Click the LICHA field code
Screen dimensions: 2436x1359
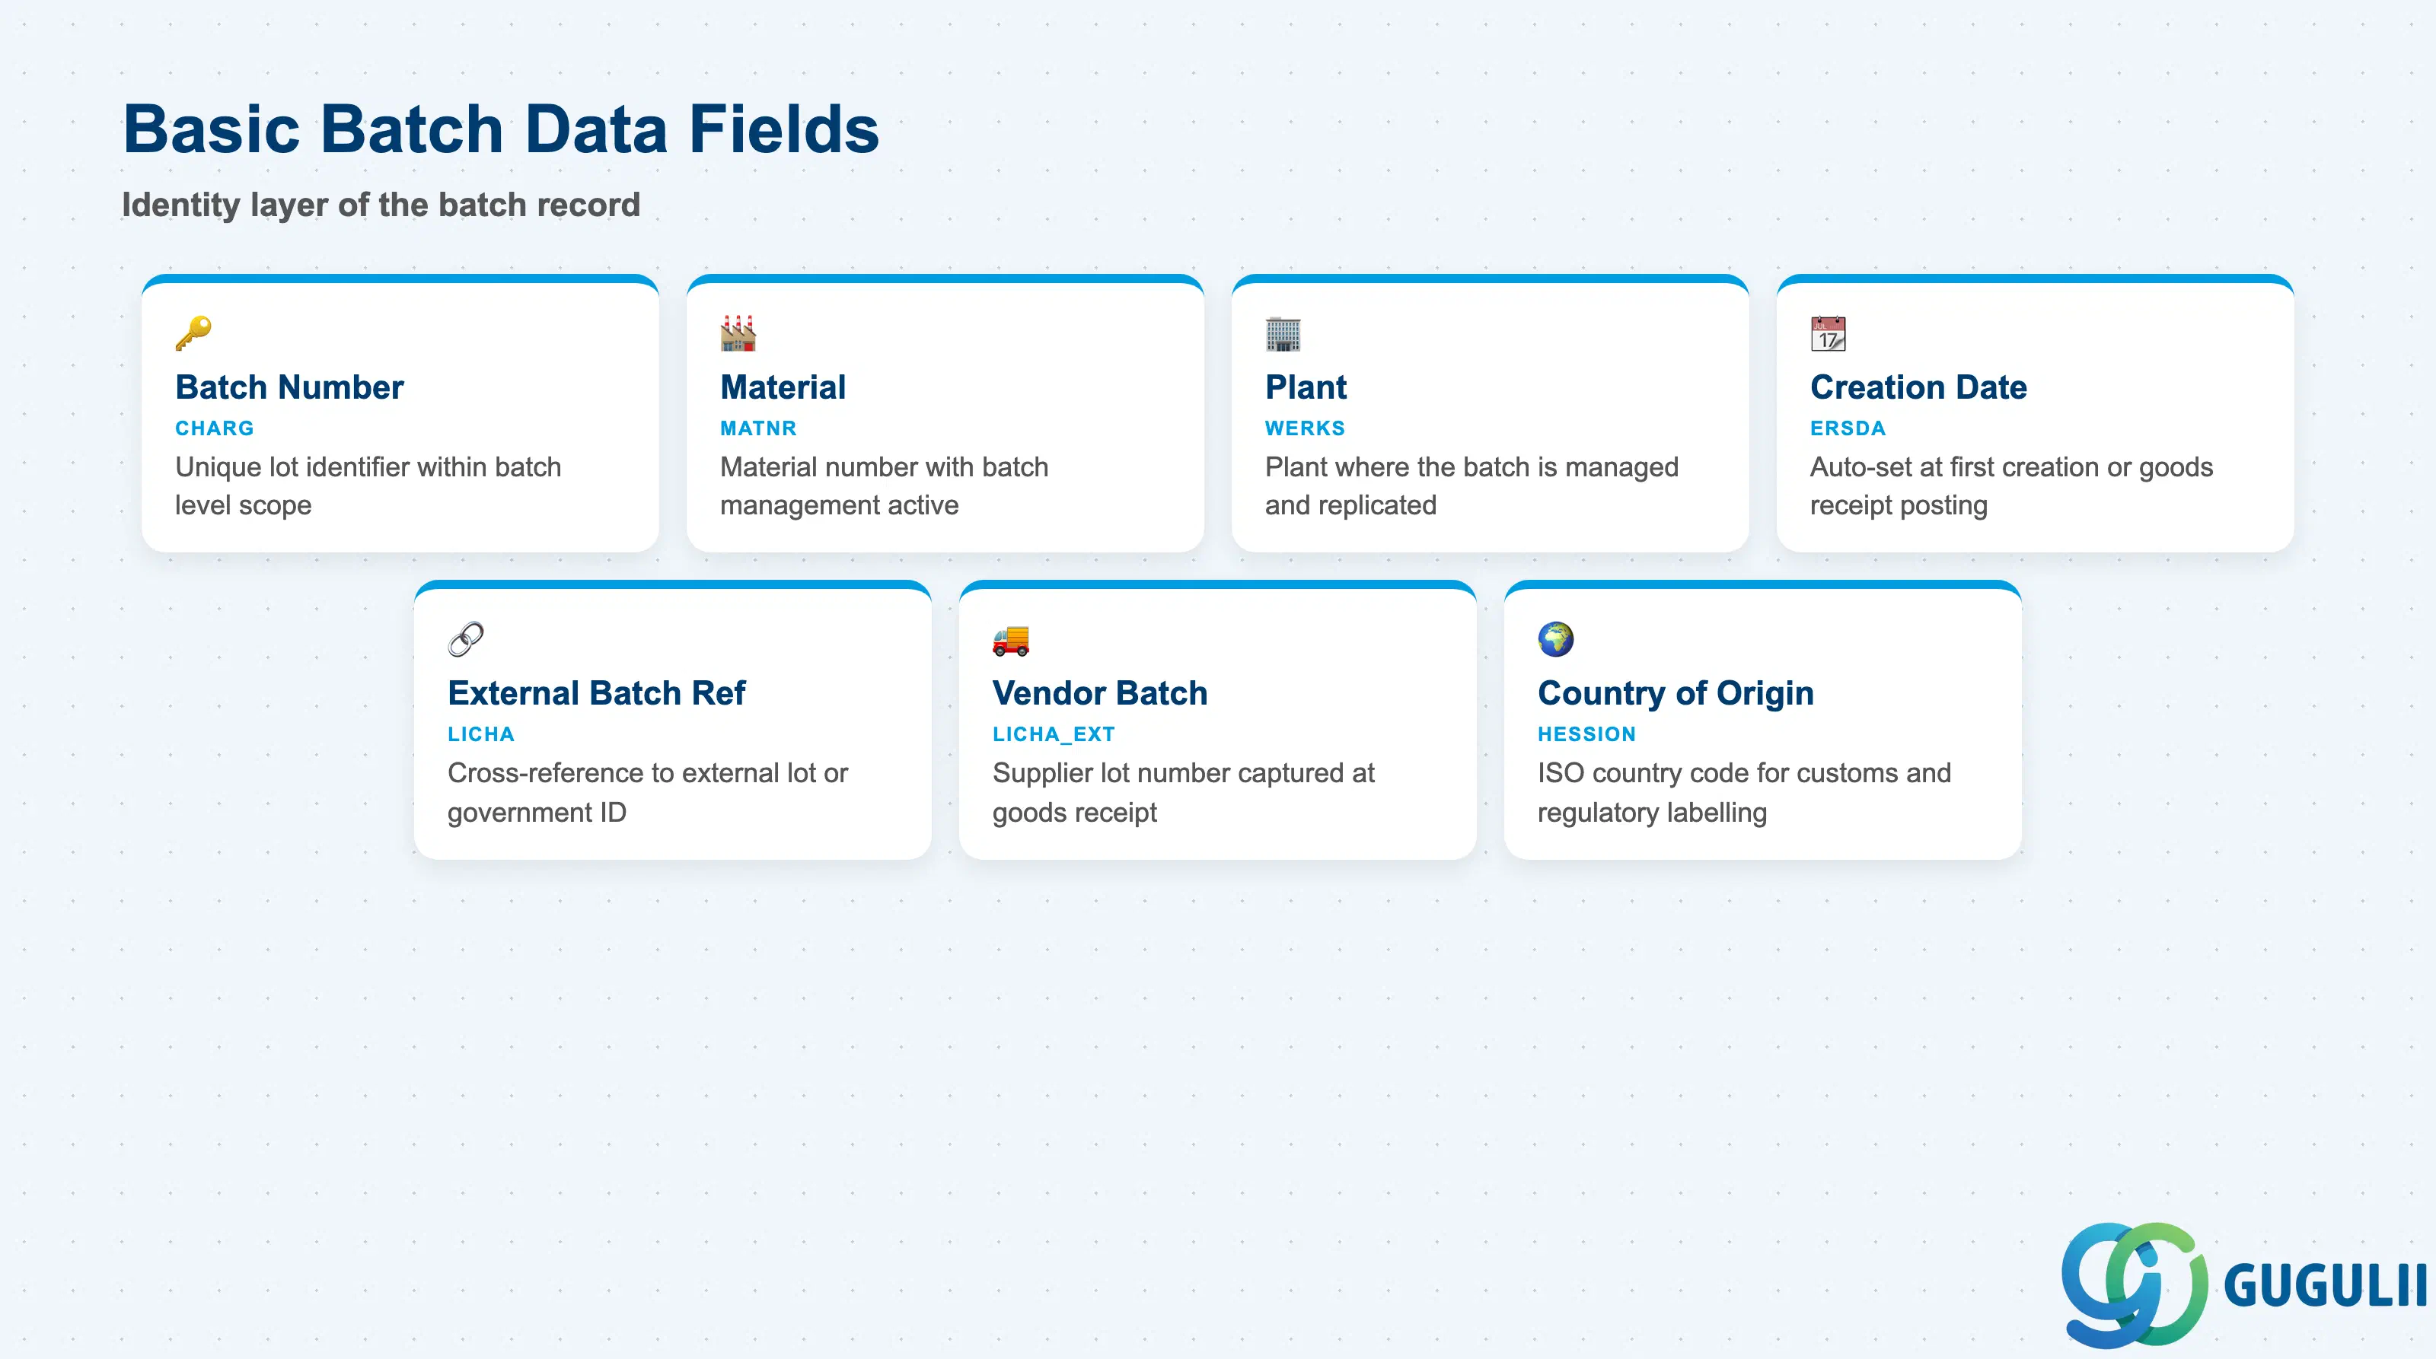coord(481,734)
